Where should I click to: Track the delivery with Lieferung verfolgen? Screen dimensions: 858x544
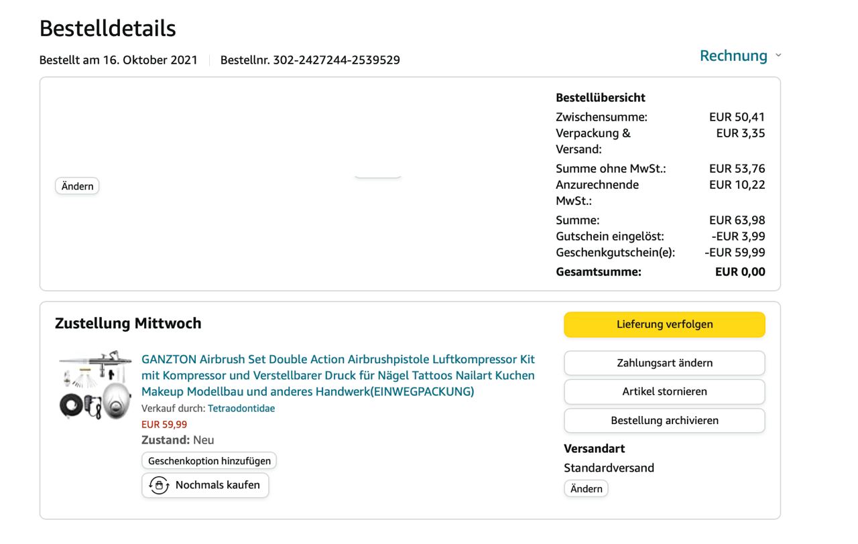click(x=664, y=324)
